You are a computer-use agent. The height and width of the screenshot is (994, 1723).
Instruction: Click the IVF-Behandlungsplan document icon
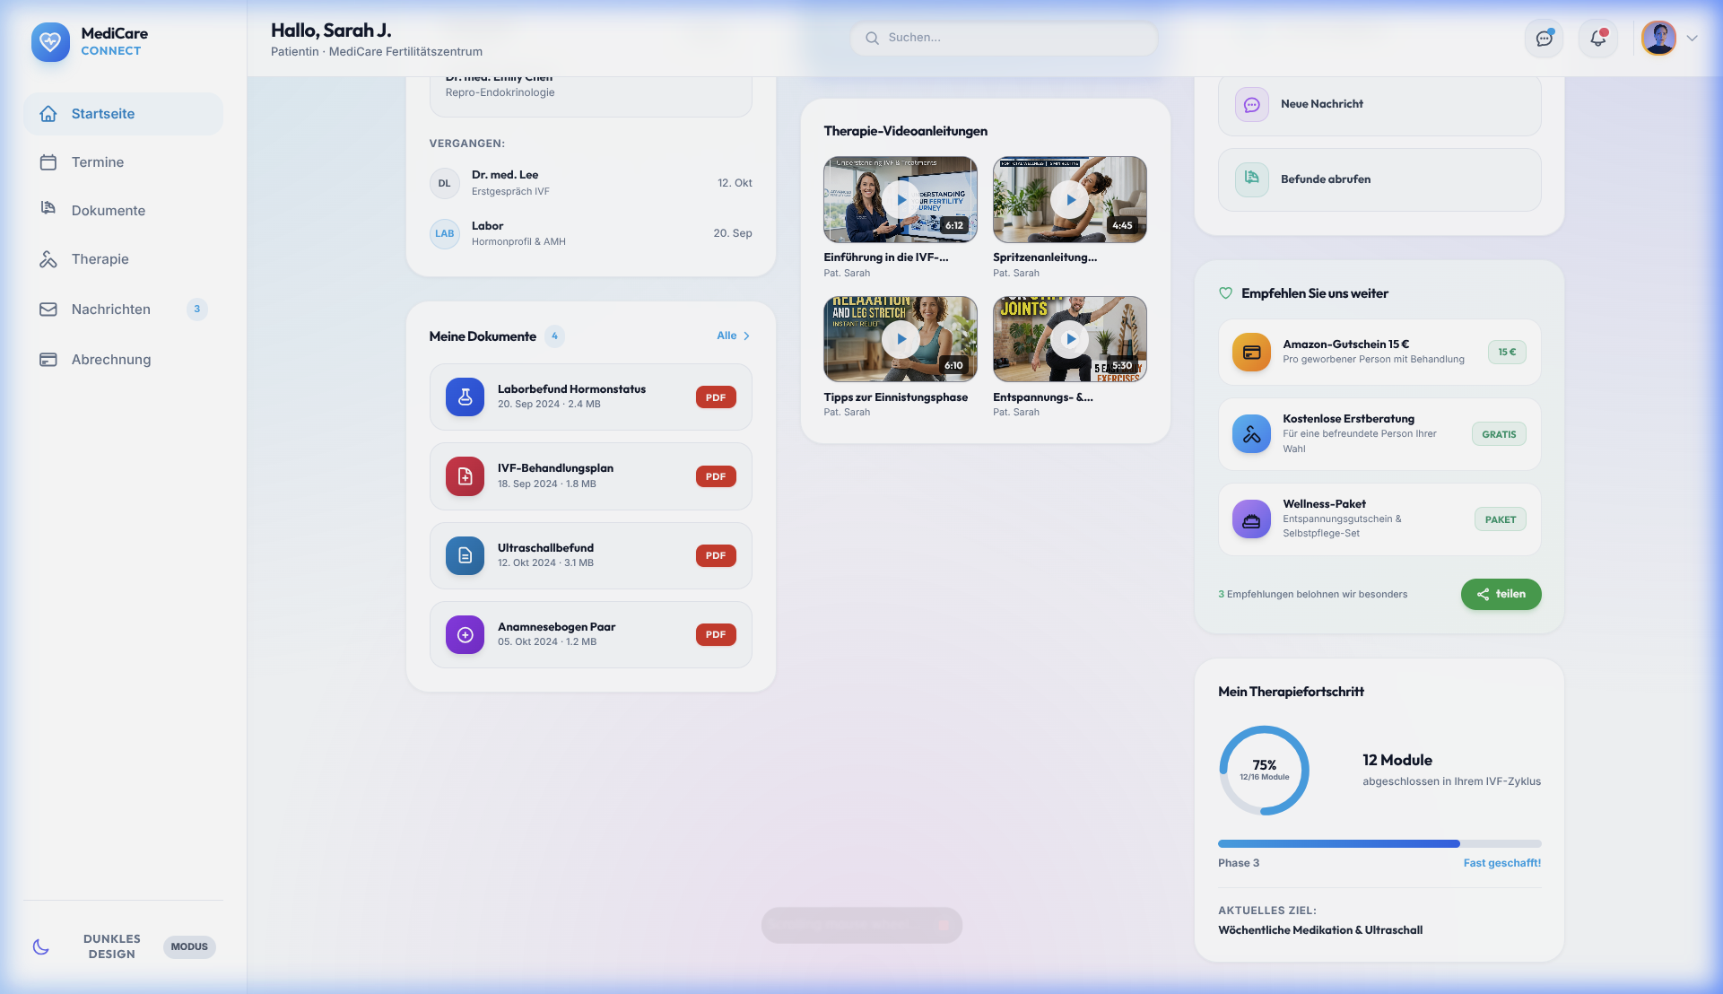click(465, 476)
